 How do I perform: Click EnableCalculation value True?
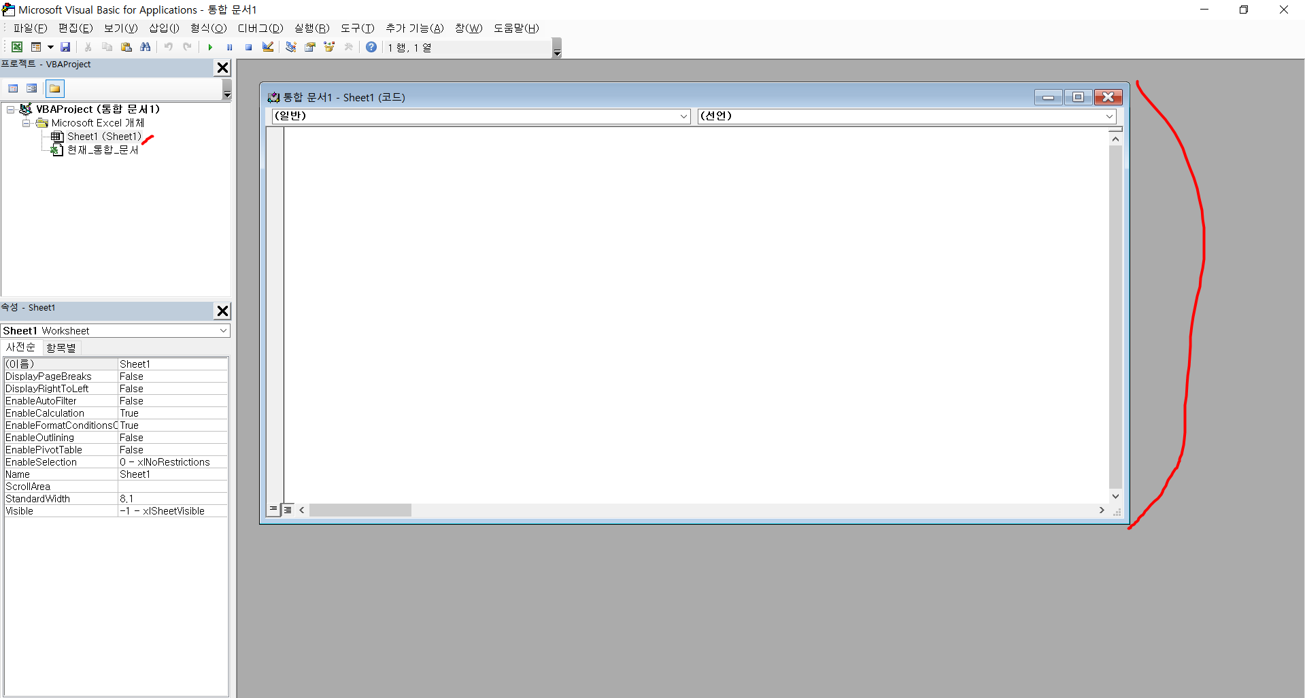click(x=173, y=413)
